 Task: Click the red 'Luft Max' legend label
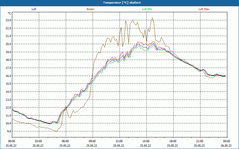[204, 9]
